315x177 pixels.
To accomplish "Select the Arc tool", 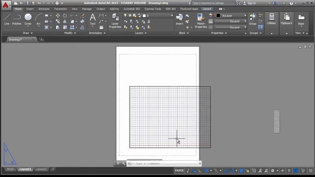I will (x=38, y=19).
